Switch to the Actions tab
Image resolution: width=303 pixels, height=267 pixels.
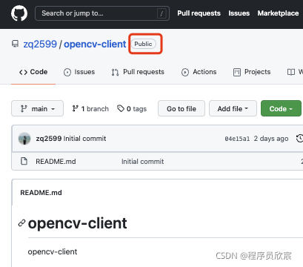[x=199, y=72]
